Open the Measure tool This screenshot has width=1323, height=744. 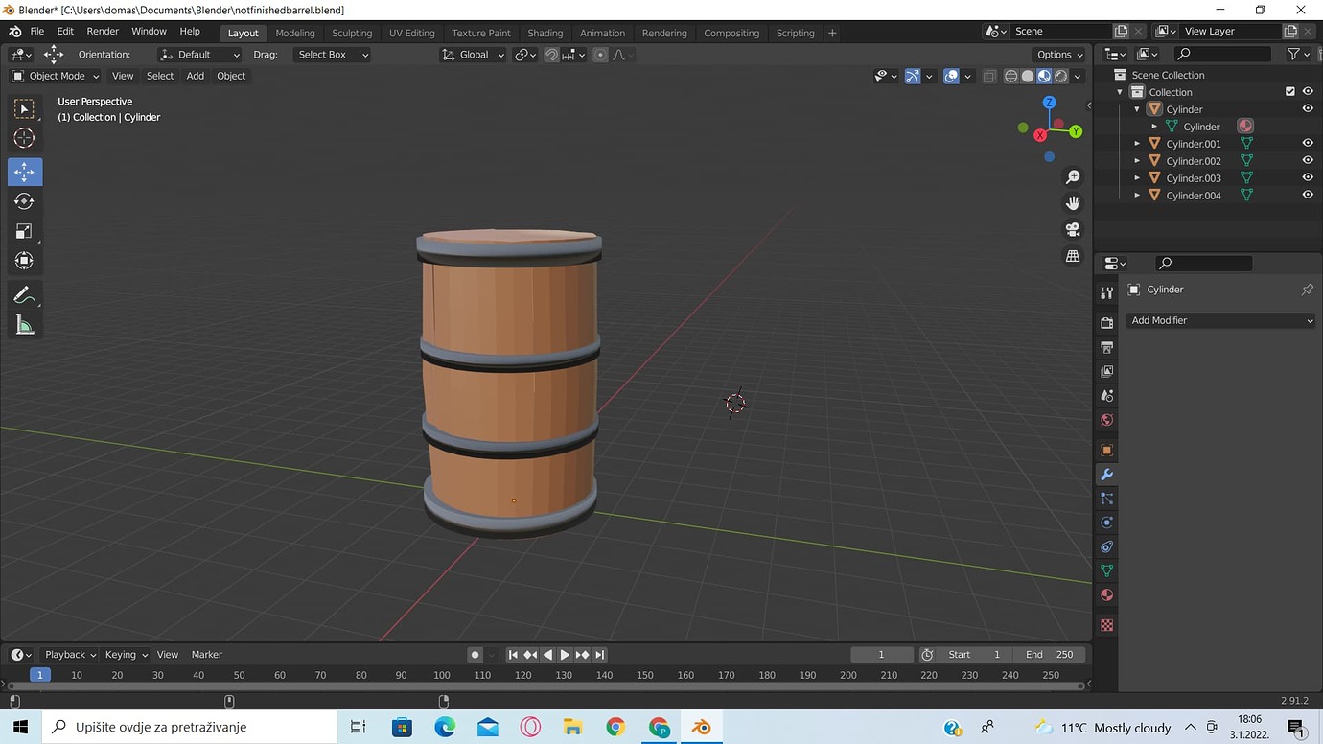click(24, 324)
